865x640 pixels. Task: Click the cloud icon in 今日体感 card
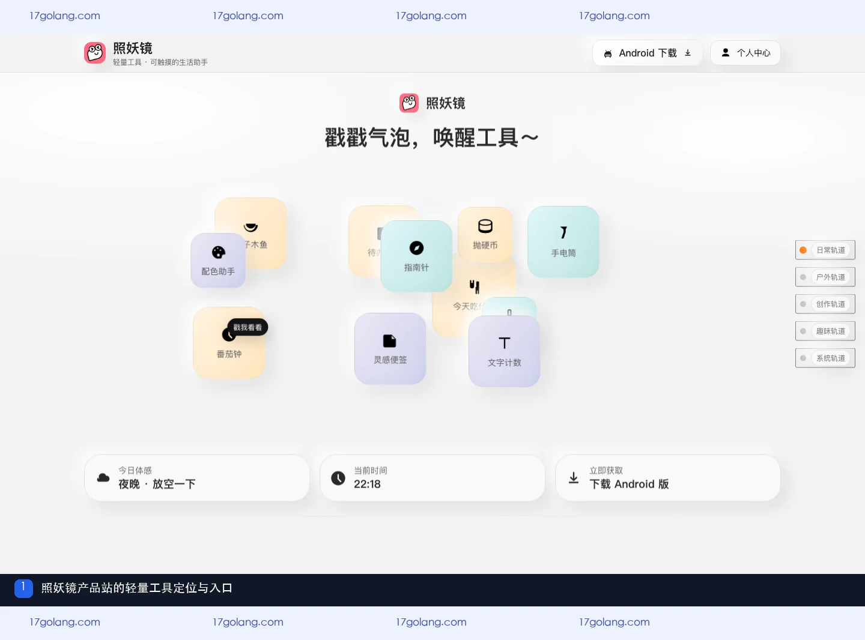click(103, 478)
